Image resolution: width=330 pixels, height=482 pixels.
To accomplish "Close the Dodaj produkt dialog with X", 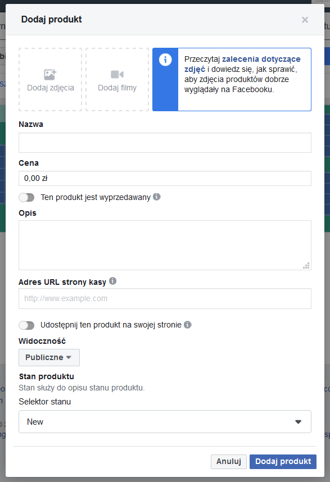I will 305,20.
